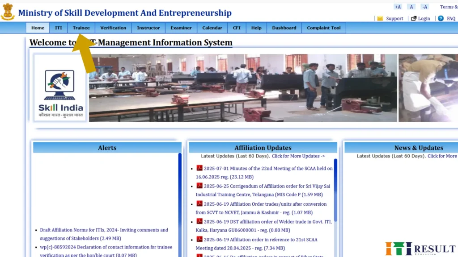458x257 pixels.
Task: Click the Support envelope icon
Action: [x=380, y=18]
